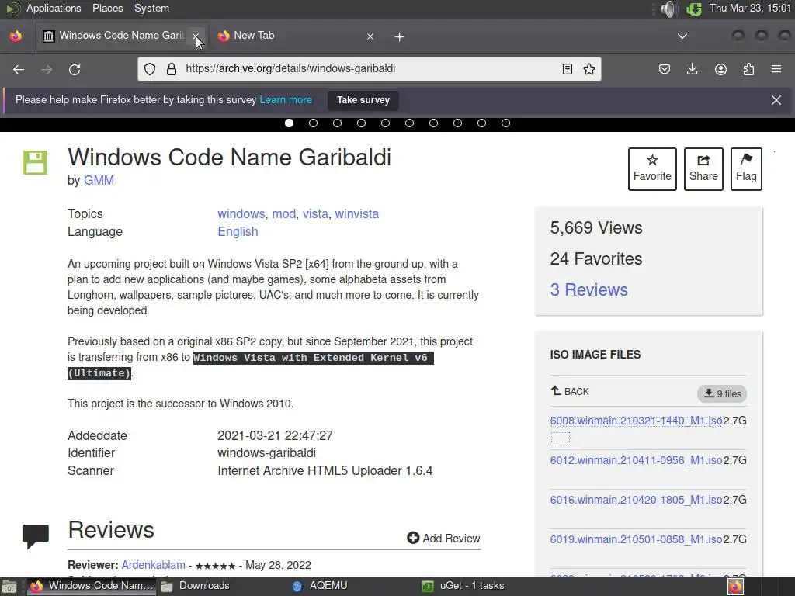Open the tracking protection shield icon
The width and height of the screenshot is (795, 596).
150,69
